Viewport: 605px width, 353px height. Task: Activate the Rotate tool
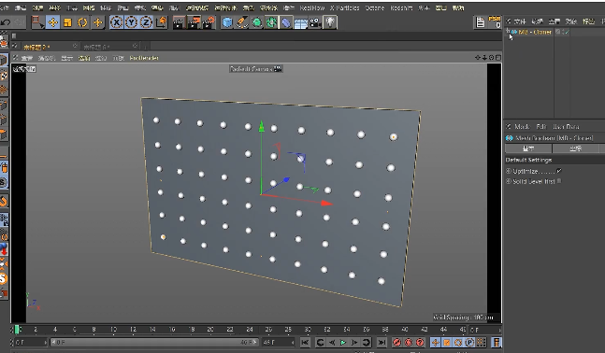click(82, 22)
